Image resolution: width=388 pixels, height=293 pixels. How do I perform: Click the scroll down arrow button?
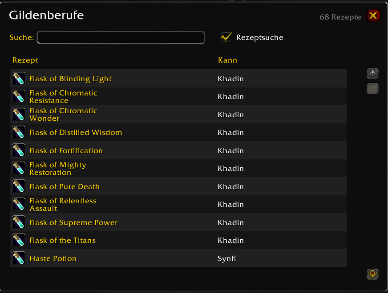point(372,274)
